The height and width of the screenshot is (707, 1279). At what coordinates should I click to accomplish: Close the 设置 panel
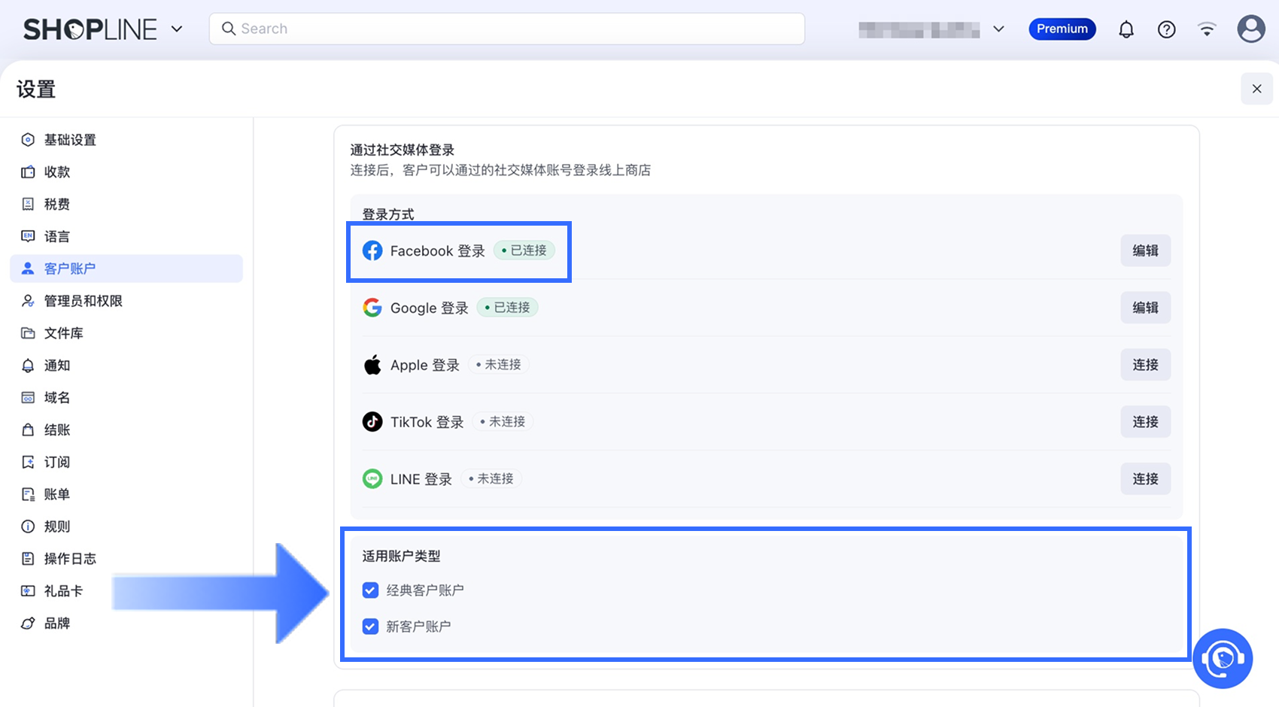tap(1256, 89)
